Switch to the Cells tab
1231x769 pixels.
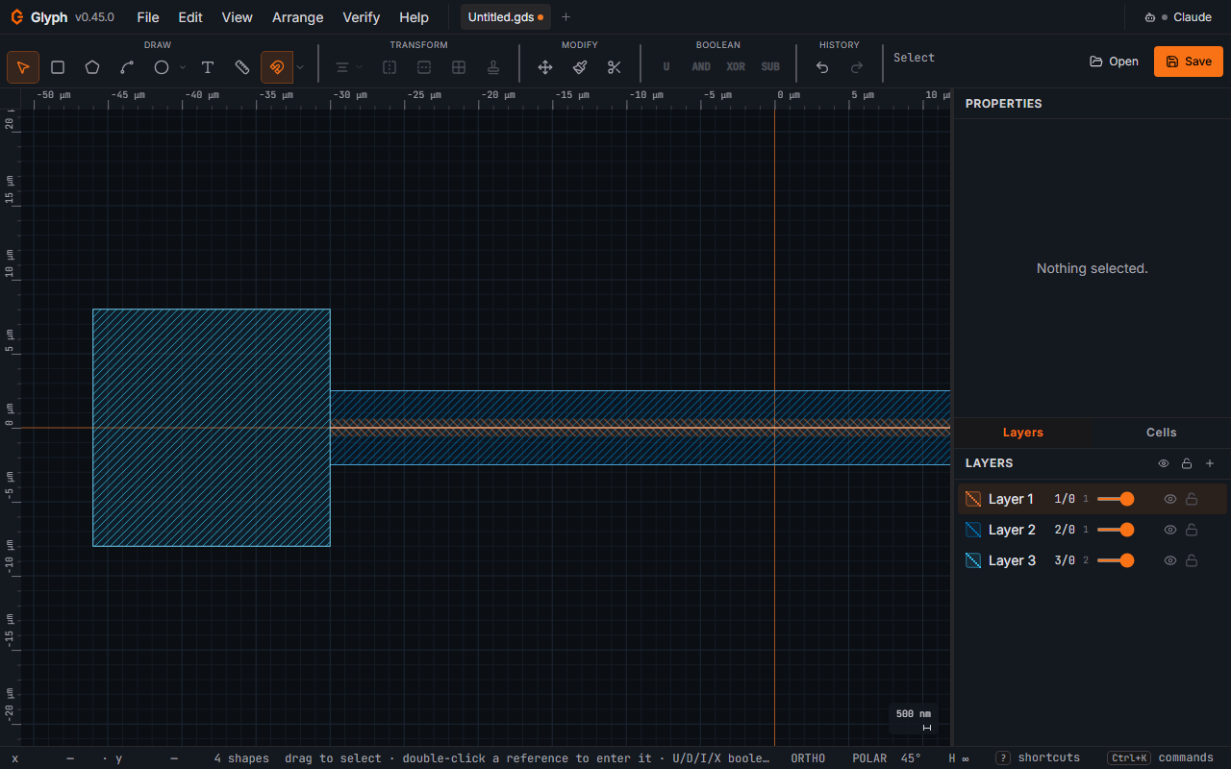click(1162, 433)
